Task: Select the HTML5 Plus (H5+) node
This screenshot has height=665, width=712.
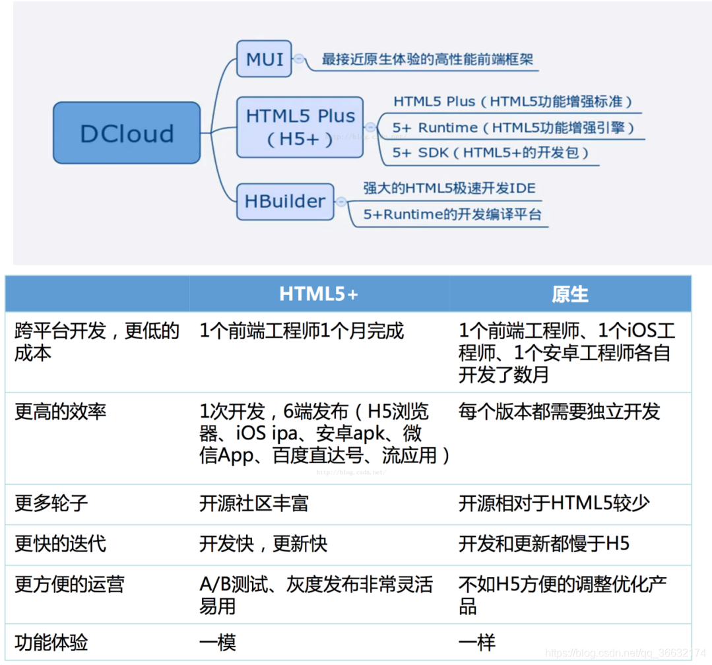Action: click(x=300, y=127)
